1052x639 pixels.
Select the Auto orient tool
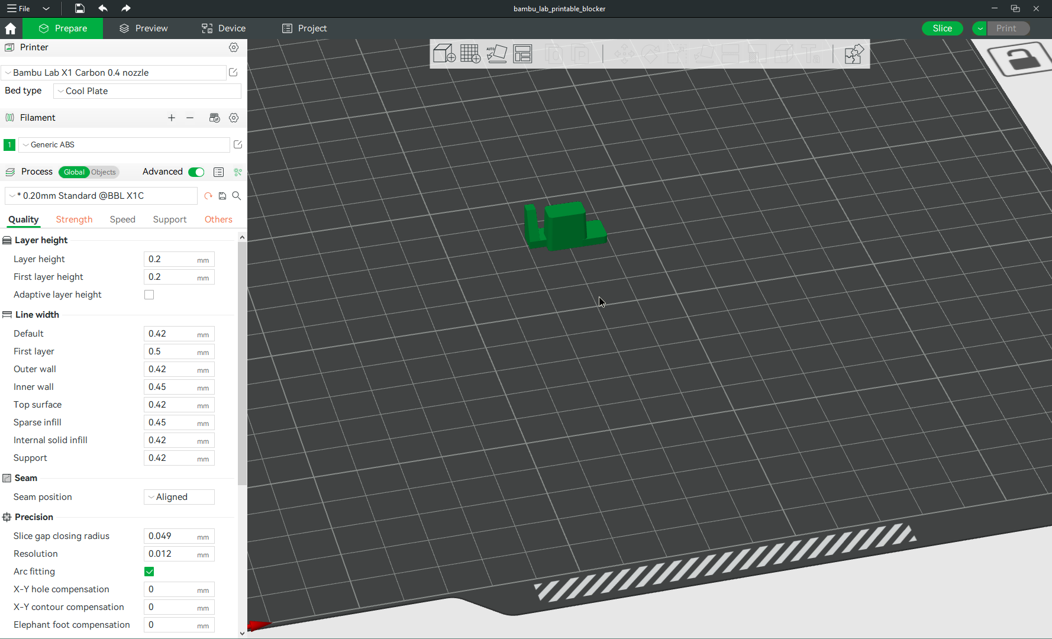(x=496, y=54)
